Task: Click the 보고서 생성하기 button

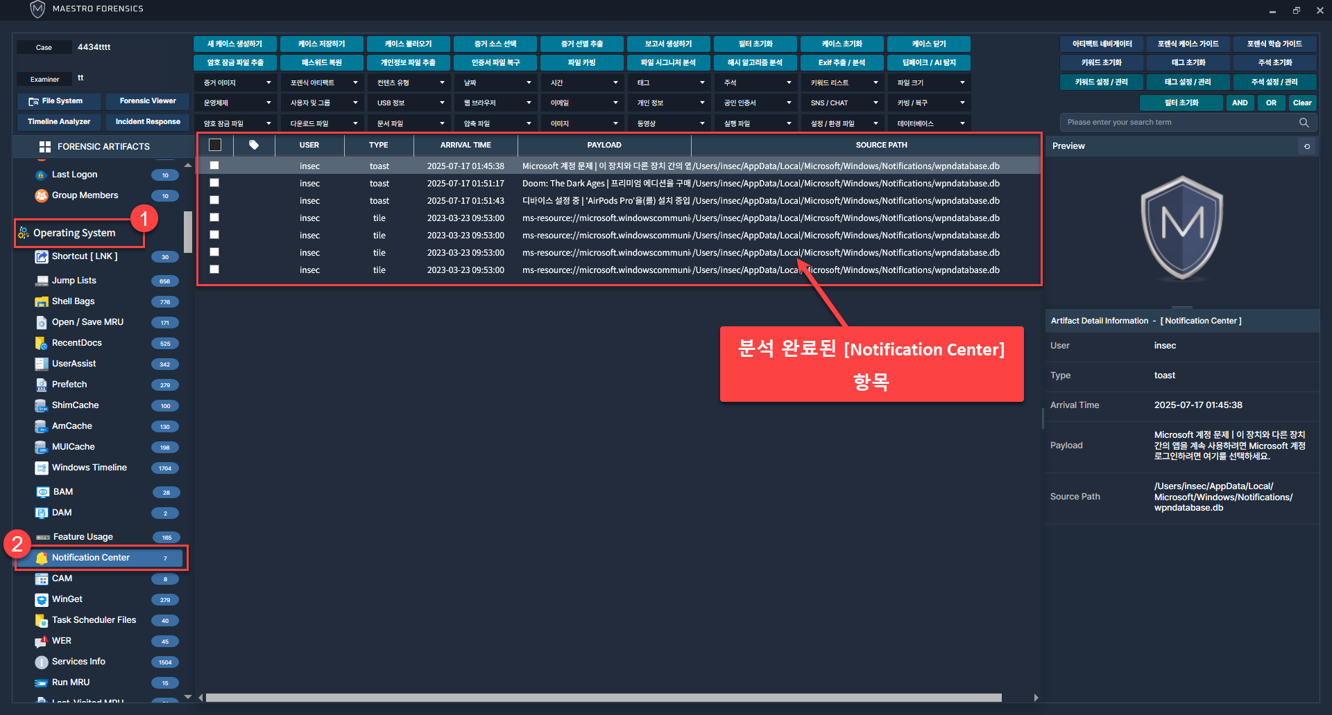Action: 668,44
